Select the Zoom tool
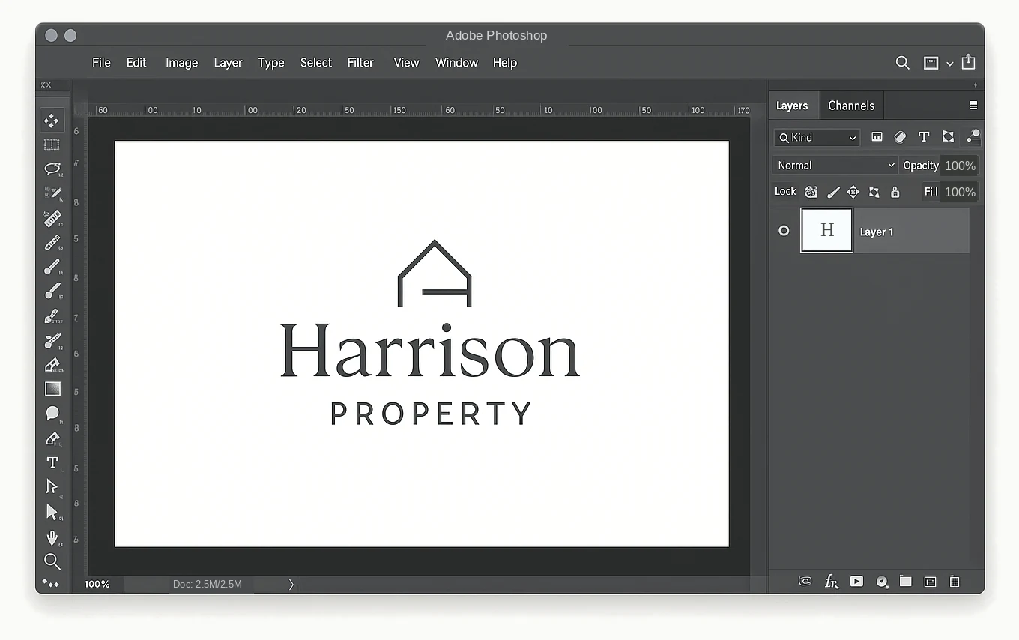1019x640 pixels. (x=52, y=561)
